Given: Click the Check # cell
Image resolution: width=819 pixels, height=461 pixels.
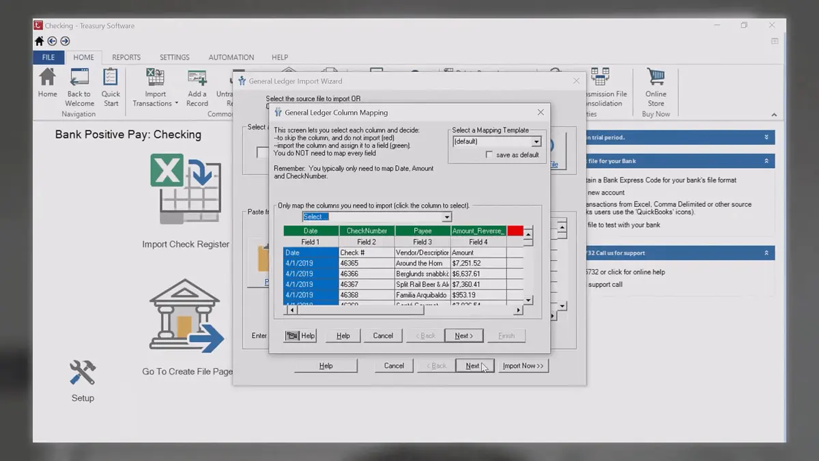Looking at the screenshot, I should (x=367, y=253).
